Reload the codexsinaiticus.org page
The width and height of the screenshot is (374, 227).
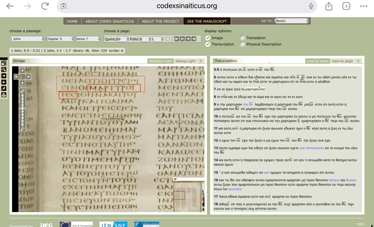click(45, 6)
